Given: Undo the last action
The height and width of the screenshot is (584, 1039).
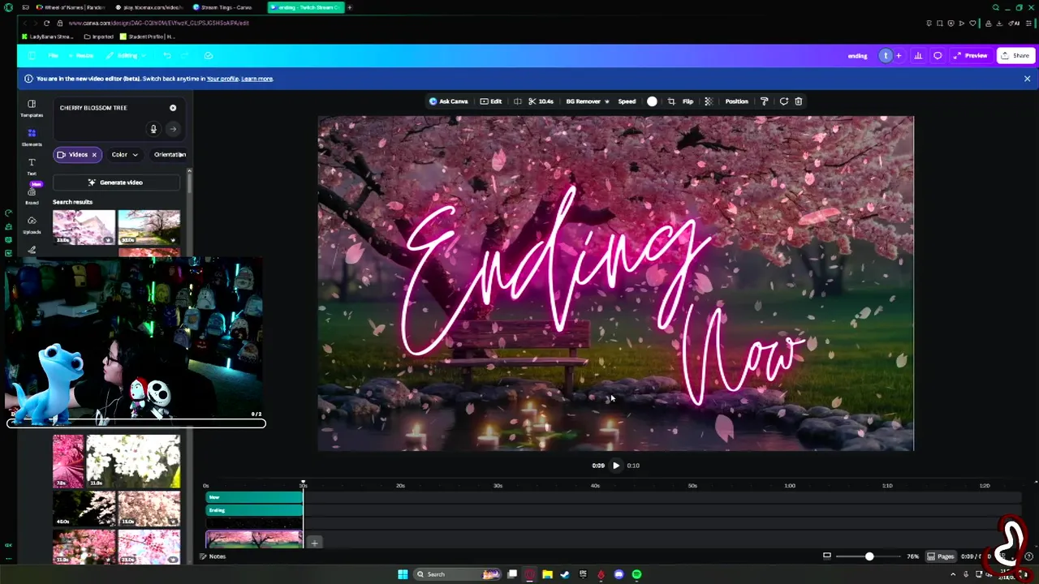Looking at the screenshot, I should coord(166,56).
